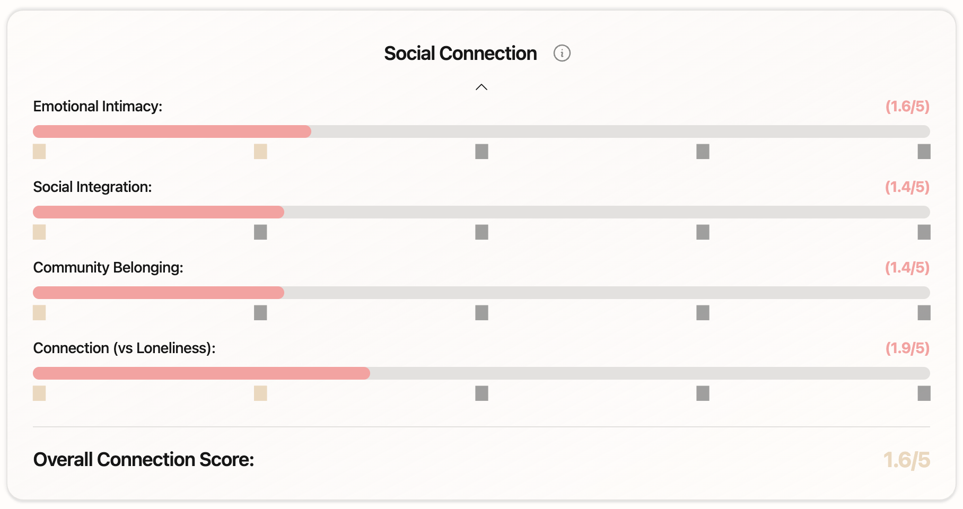Click middle gray marker under Community Belonging
This screenshot has height=509, width=963.
[482, 313]
